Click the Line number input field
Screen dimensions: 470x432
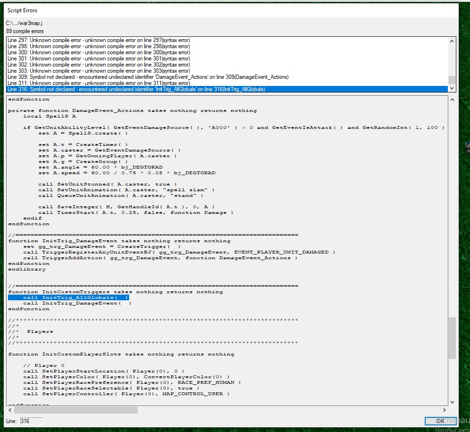(x=32, y=421)
